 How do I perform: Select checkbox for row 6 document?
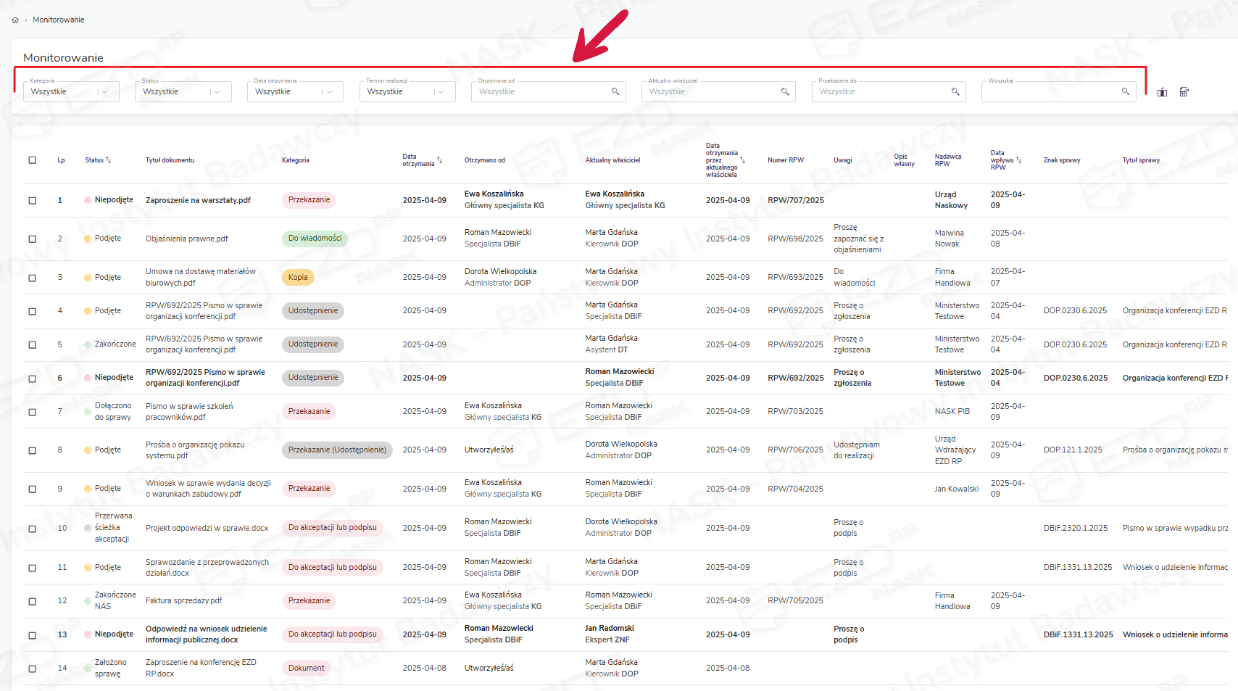32,378
